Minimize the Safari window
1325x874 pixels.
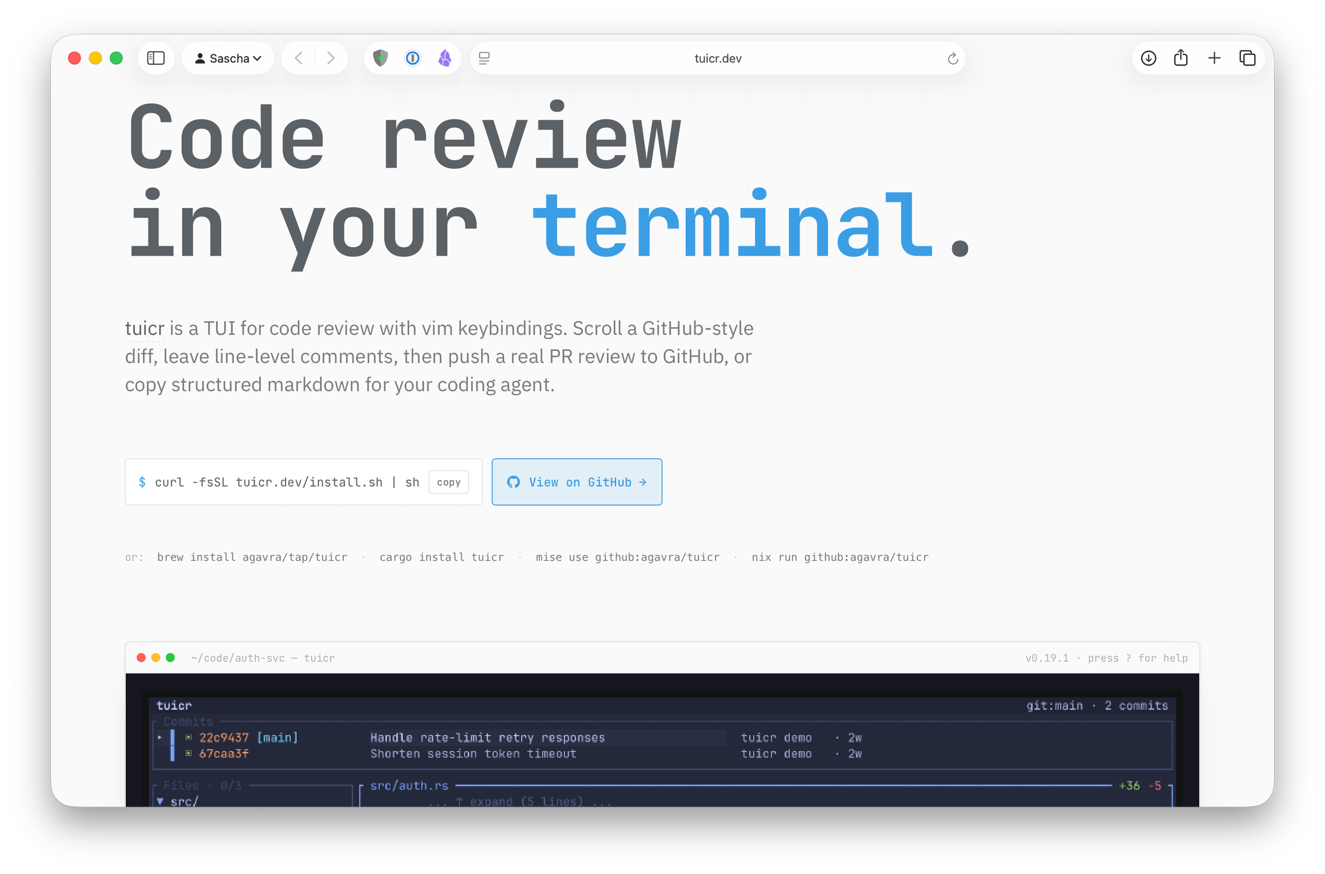[95, 58]
